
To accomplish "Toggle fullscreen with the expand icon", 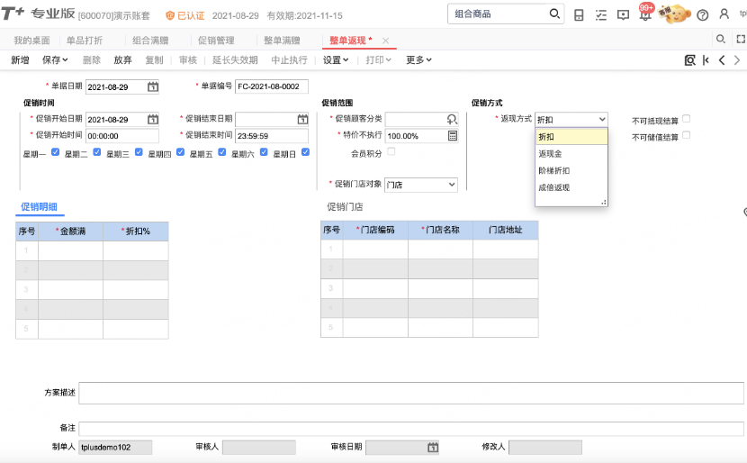I will pyautogui.click(x=741, y=39).
